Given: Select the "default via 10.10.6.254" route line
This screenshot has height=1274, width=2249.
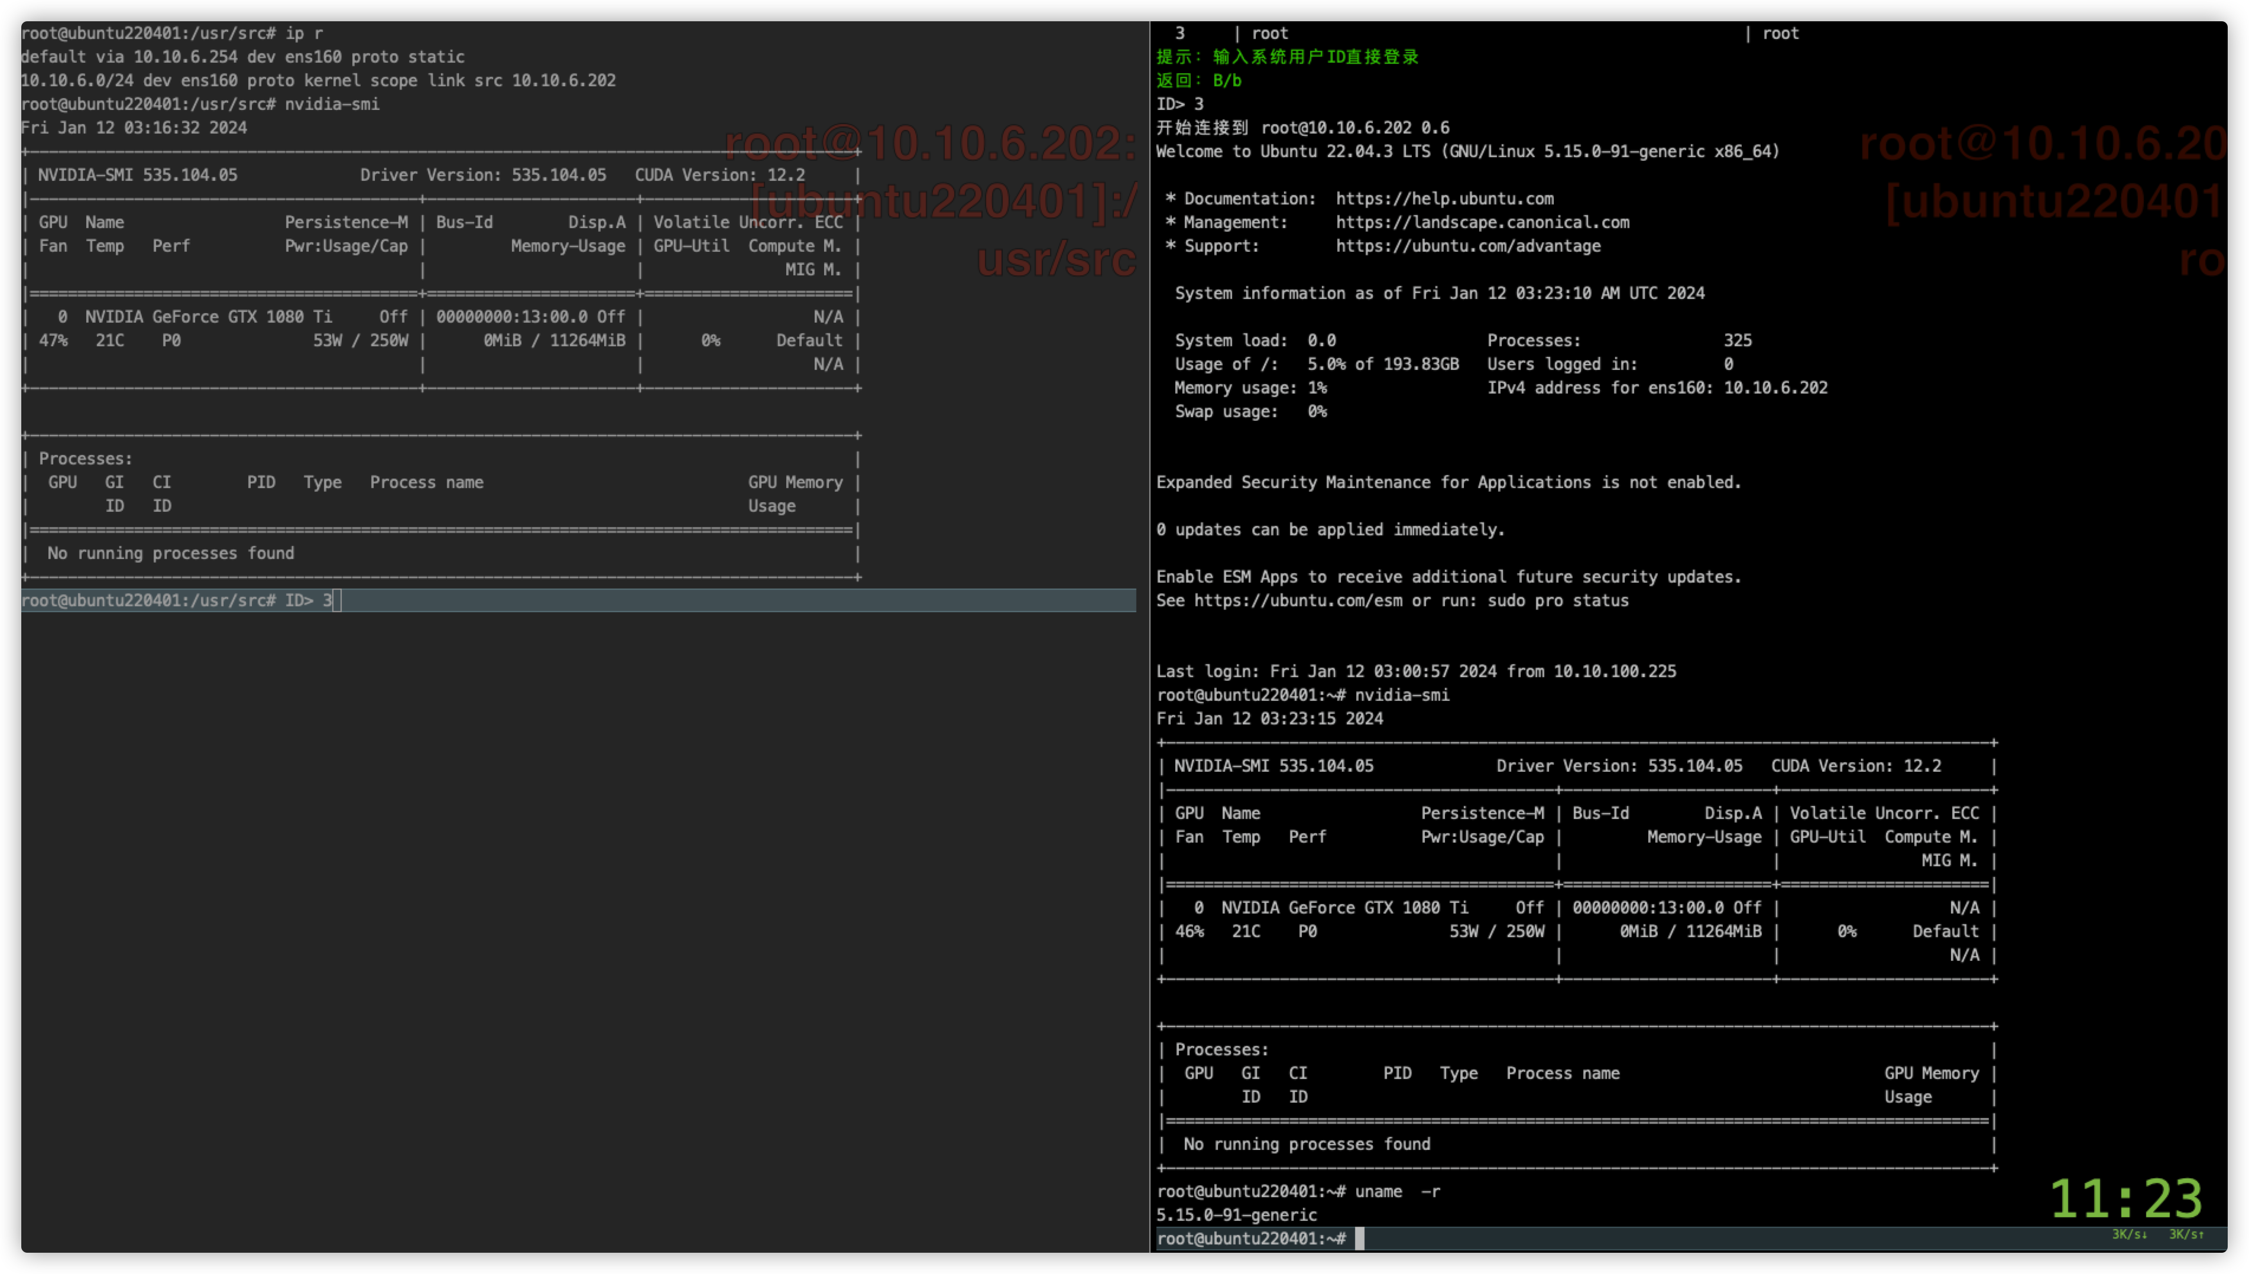Looking at the screenshot, I should tap(242, 57).
